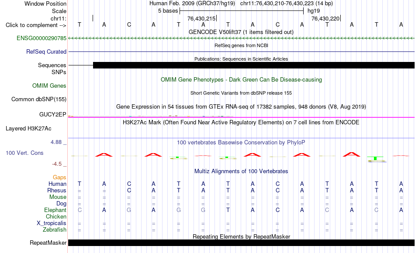The image size is (415, 253).
Task: Click the 100 Vert. Cons label
Action: pos(24,153)
